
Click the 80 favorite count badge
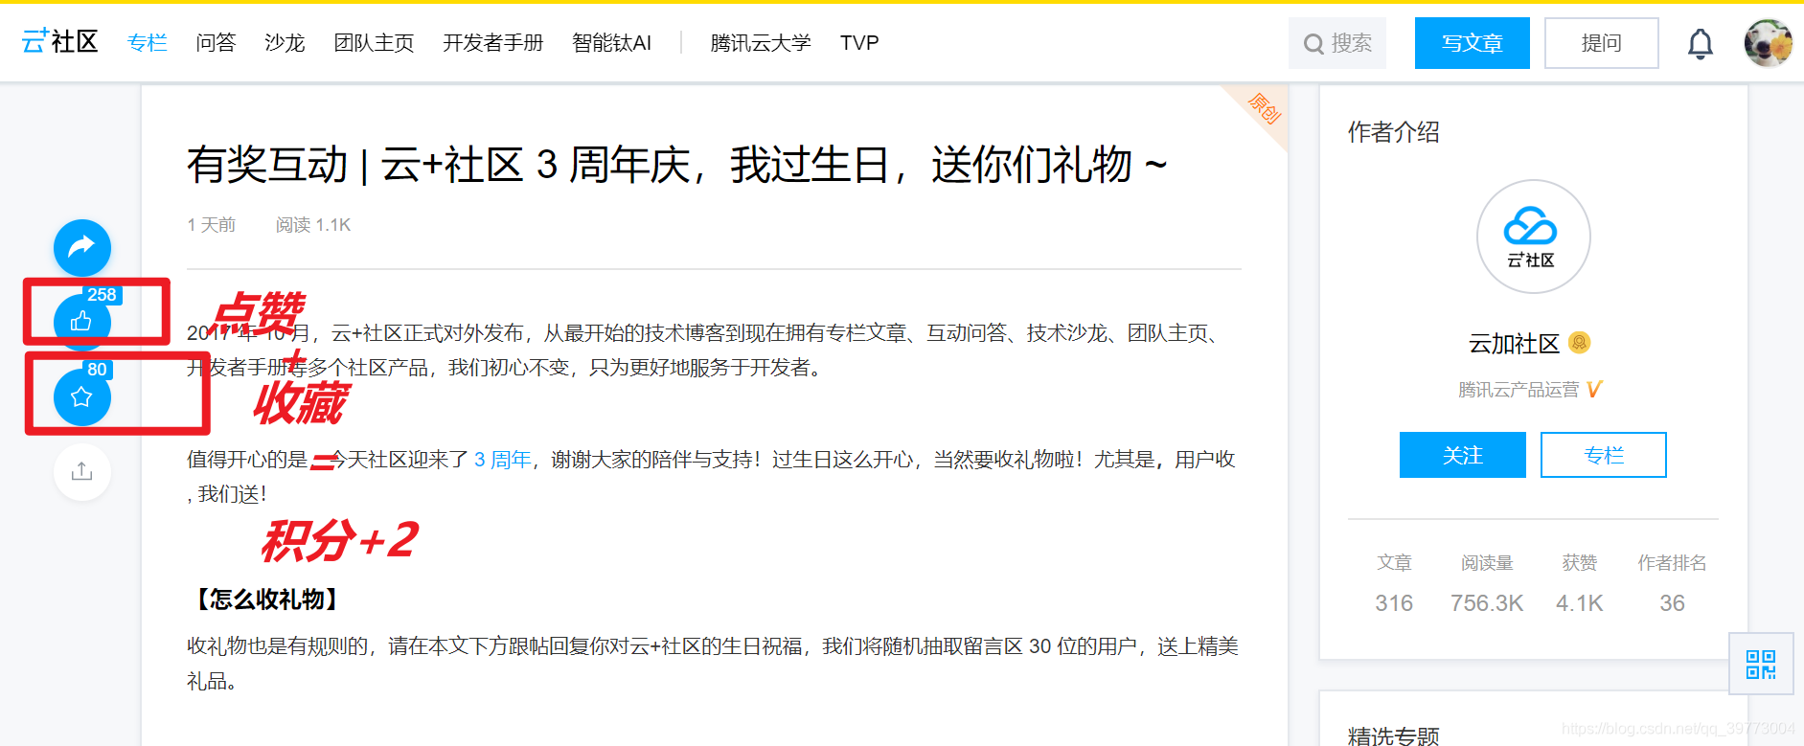pos(97,370)
